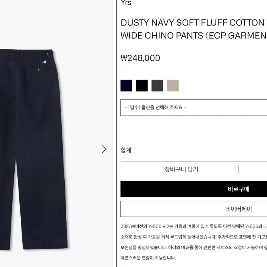Viewport: 267px width, 267px height.
Task: Pay with the 네이버페이 button
Action: pos(194,209)
